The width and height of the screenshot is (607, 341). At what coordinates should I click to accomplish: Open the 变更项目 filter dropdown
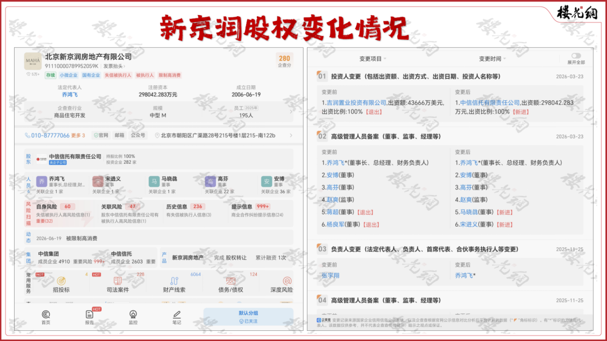tap(373, 59)
